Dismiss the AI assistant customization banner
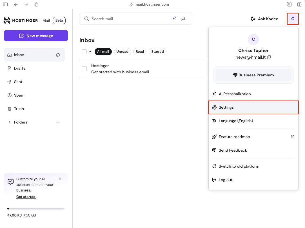 [60, 179]
